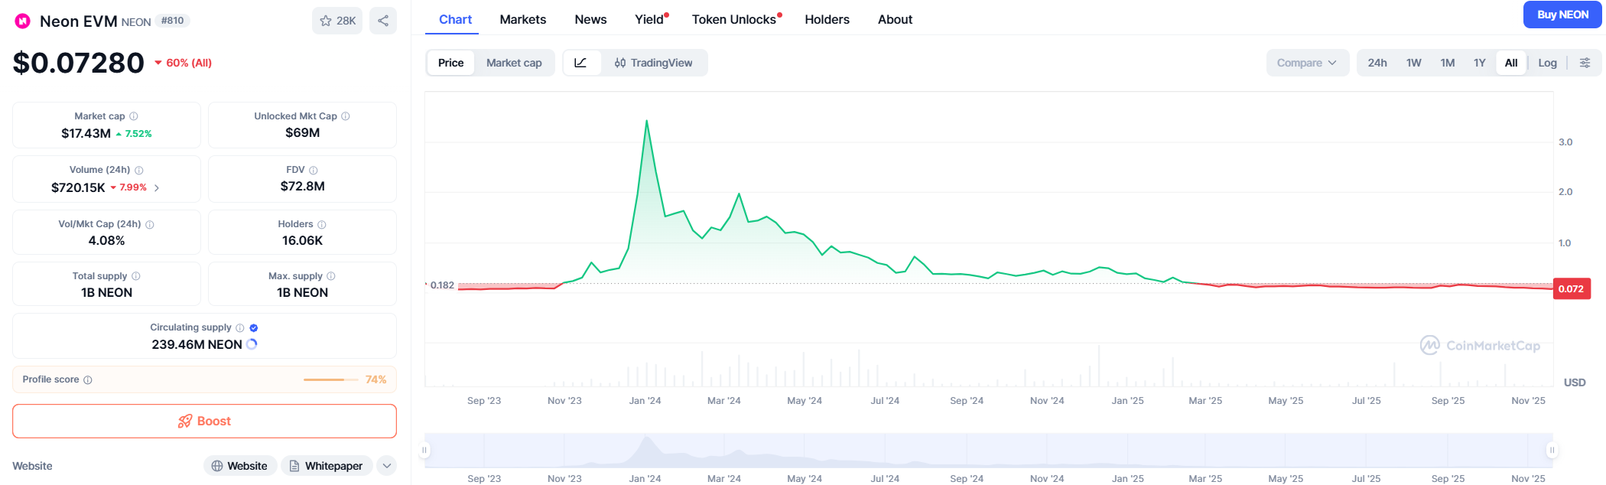
Task: Grab the right range handle of timeline
Action: tap(1552, 451)
